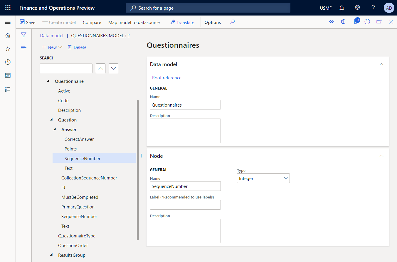Open the Office apps icon in the toolbar
Screen dimensions: 397x262
[343, 22]
